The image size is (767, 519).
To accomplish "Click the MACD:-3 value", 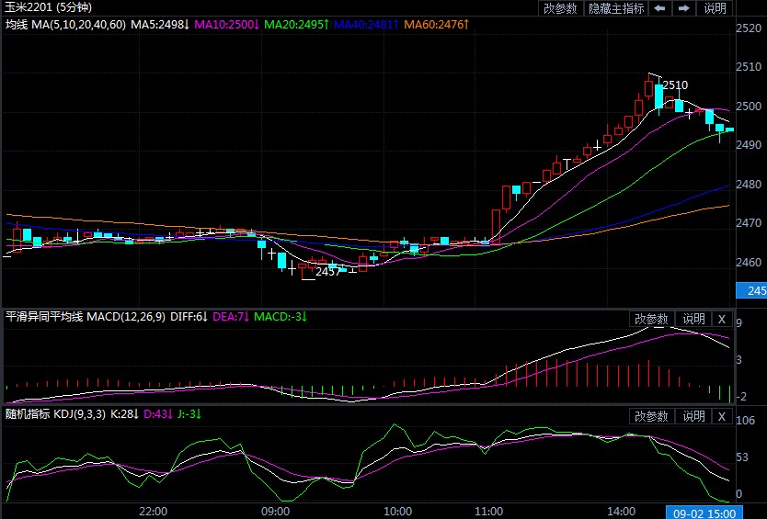I will point(280,317).
